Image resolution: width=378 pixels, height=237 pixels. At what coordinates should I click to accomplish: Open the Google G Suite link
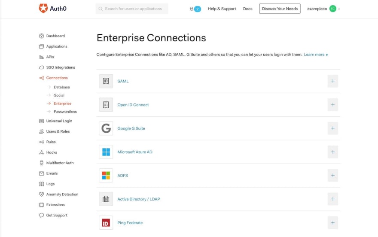click(131, 128)
